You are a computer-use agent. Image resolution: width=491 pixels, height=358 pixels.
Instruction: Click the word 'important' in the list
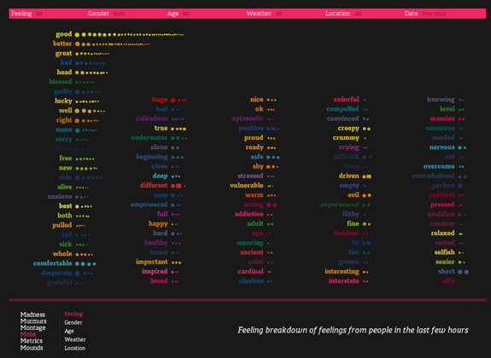point(152,262)
